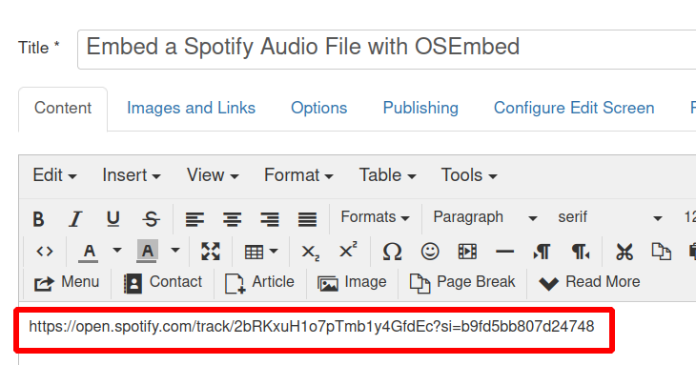Open source code view
This screenshot has width=696, height=365.
point(45,252)
